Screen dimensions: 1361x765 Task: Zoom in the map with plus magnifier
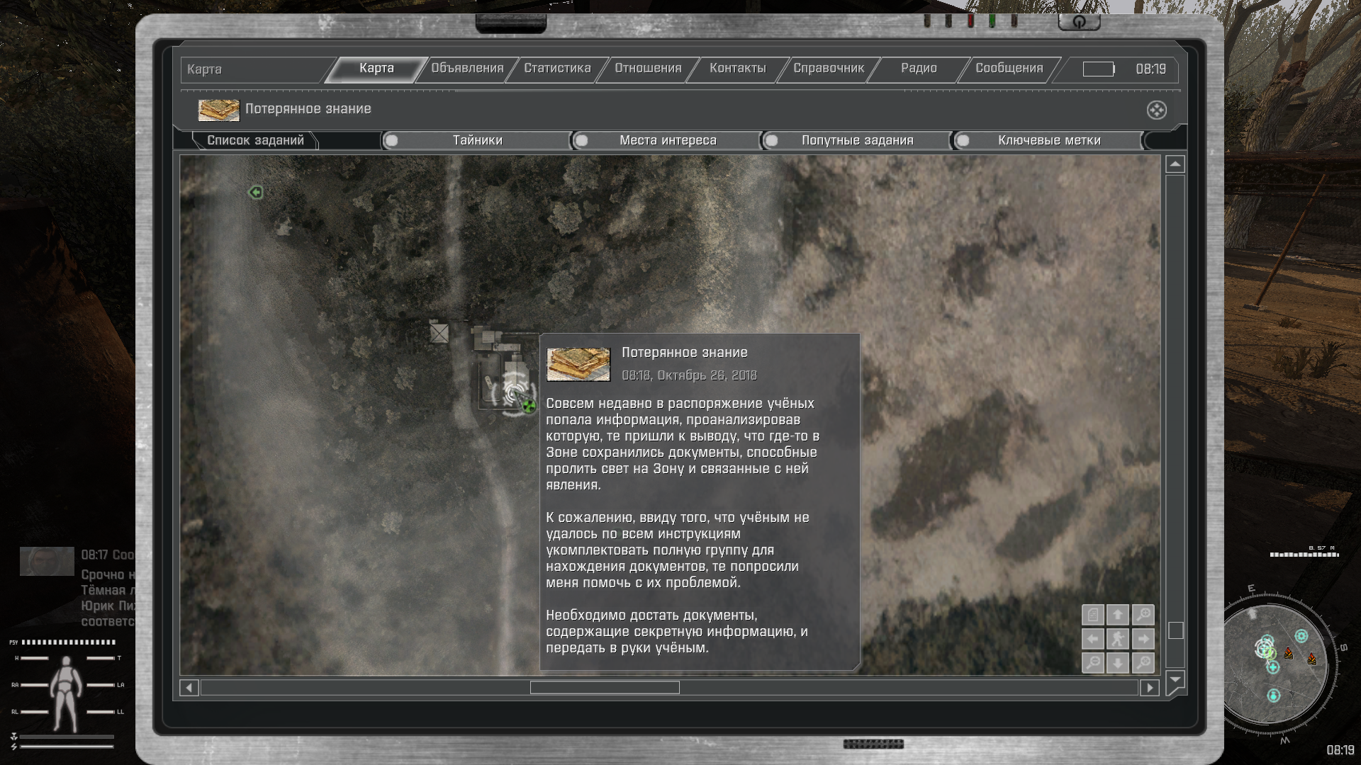tap(1143, 615)
